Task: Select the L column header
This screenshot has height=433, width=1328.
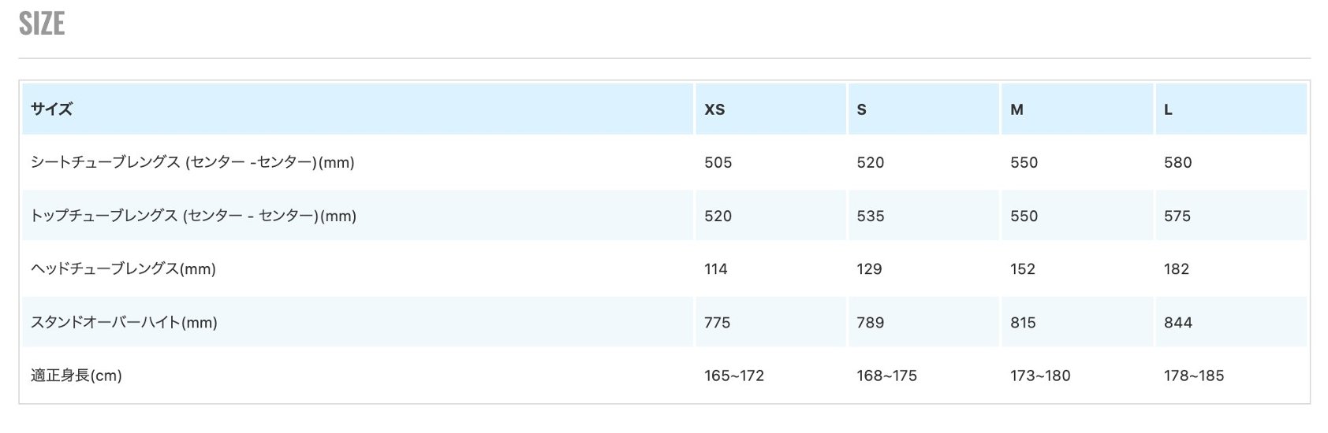Action: [x=1168, y=109]
